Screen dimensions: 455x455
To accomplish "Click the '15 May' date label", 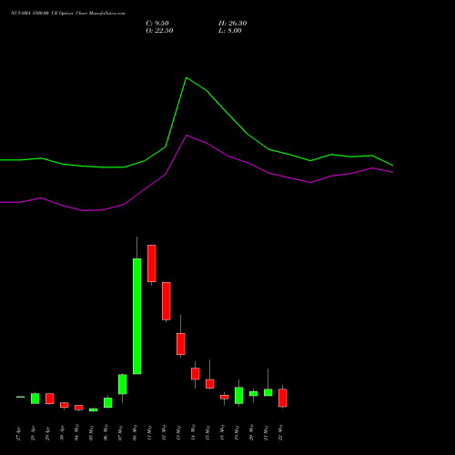I will pyautogui.click(x=207, y=432).
